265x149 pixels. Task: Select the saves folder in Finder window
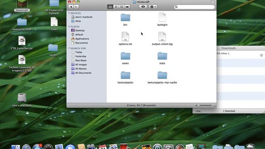tap(125, 56)
